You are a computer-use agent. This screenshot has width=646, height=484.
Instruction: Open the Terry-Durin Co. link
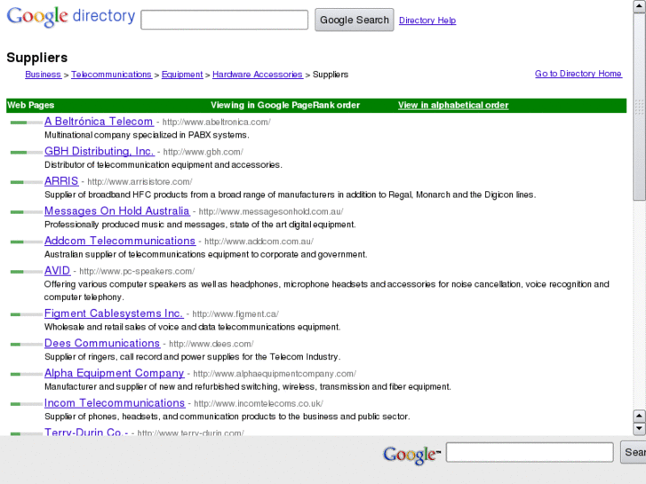click(x=86, y=432)
